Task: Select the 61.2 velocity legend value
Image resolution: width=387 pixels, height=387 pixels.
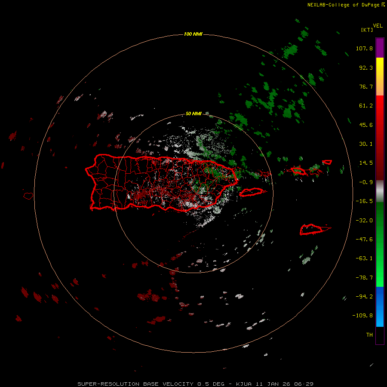Action: (x=366, y=106)
